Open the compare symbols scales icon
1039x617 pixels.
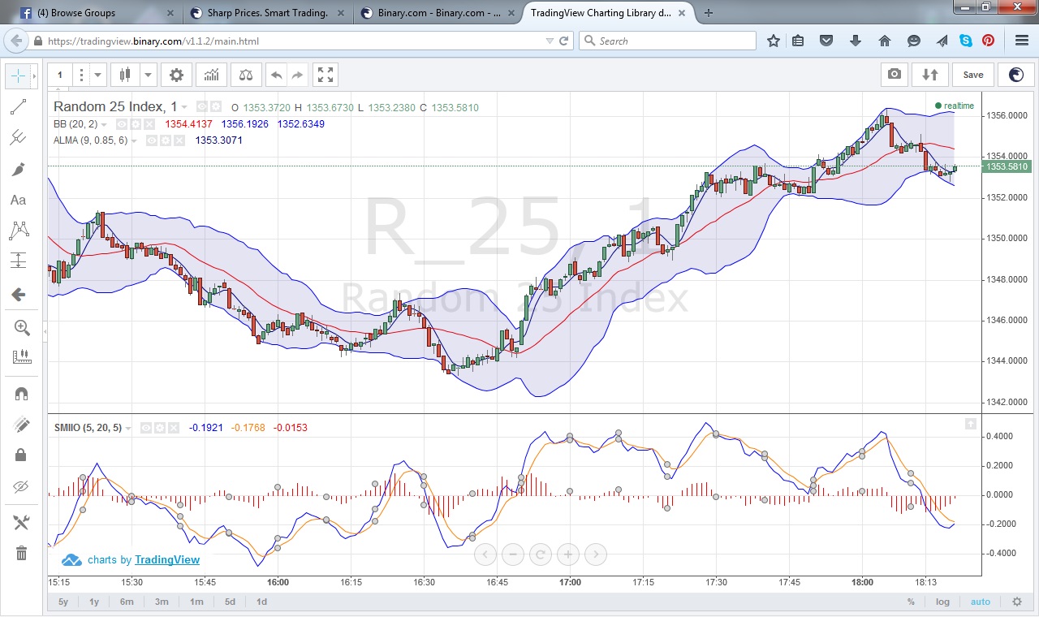click(246, 75)
